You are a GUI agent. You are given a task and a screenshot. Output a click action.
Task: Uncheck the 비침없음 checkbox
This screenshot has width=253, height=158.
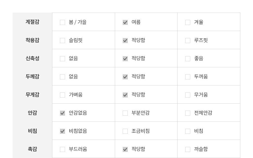pos(62,131)
